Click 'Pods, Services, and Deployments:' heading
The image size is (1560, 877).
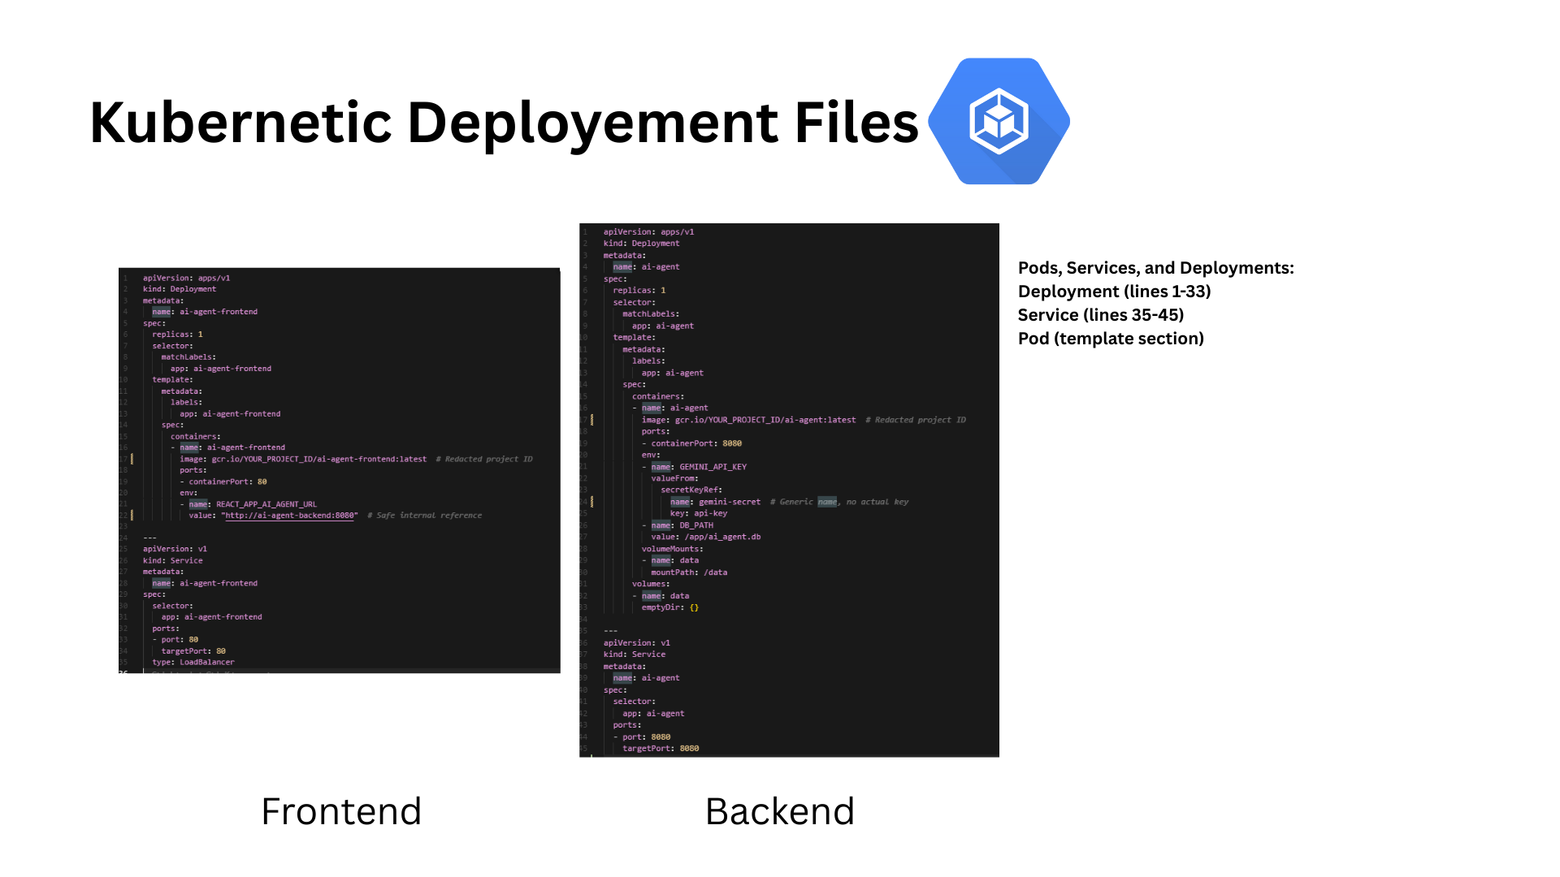tap(1155, 268)
